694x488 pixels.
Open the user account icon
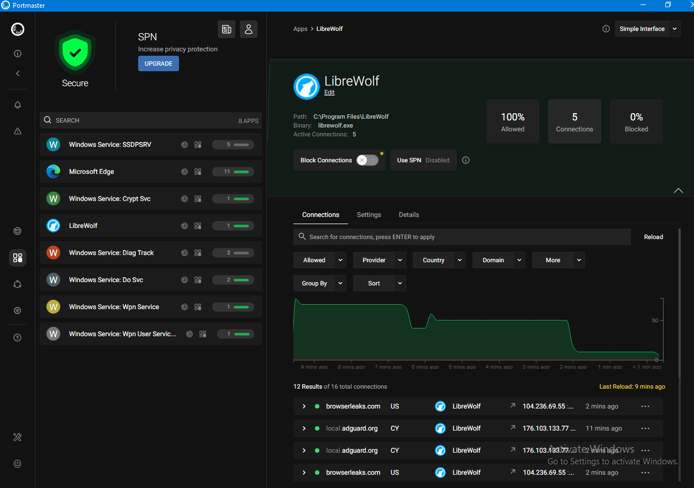[249, 29]
